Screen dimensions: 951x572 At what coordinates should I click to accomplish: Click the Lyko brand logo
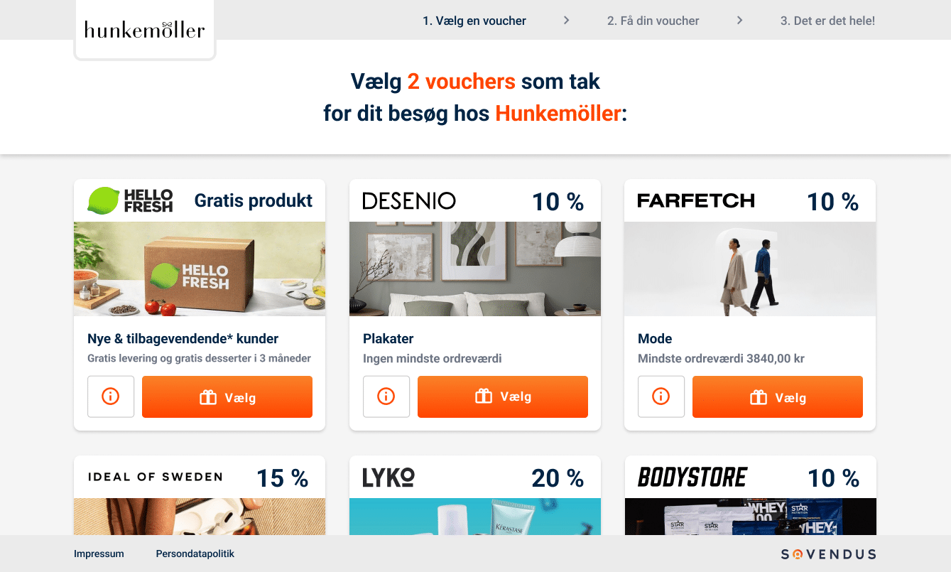click(388, 477)
